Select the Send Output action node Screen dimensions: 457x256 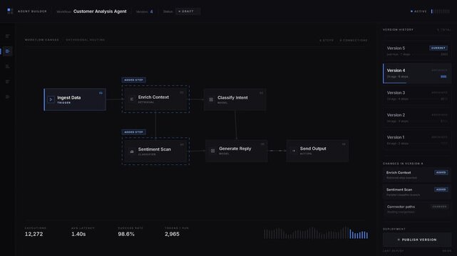click(317, 151)
